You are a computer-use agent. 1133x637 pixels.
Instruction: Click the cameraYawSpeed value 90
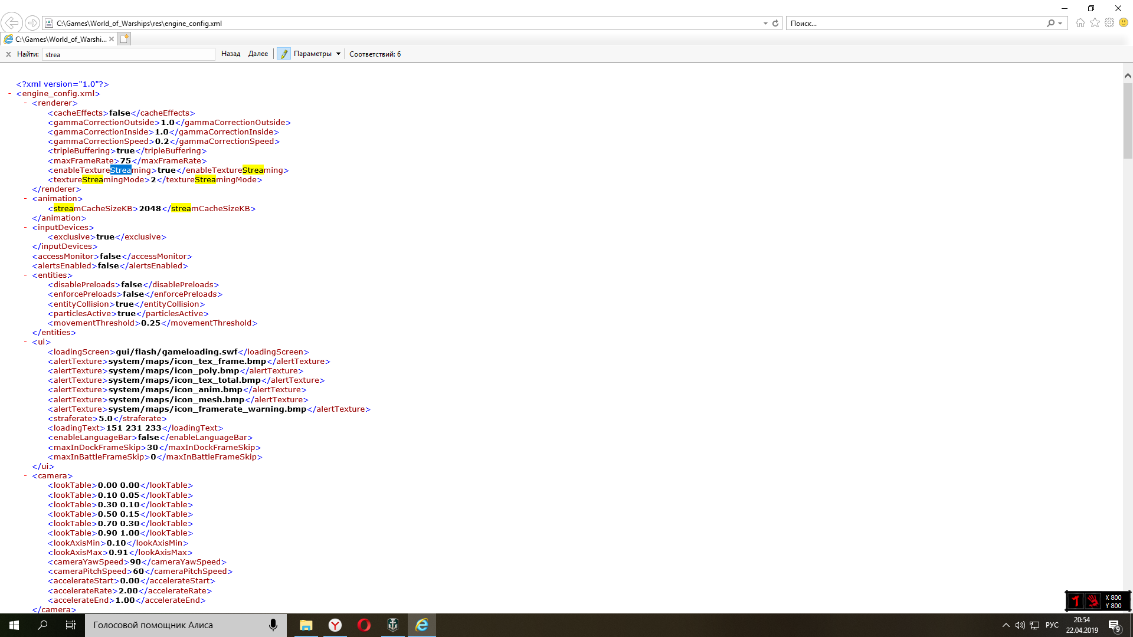[x=135, y=562]
